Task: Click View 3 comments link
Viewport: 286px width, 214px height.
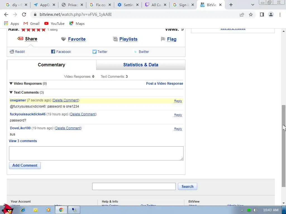Action: 23,141
